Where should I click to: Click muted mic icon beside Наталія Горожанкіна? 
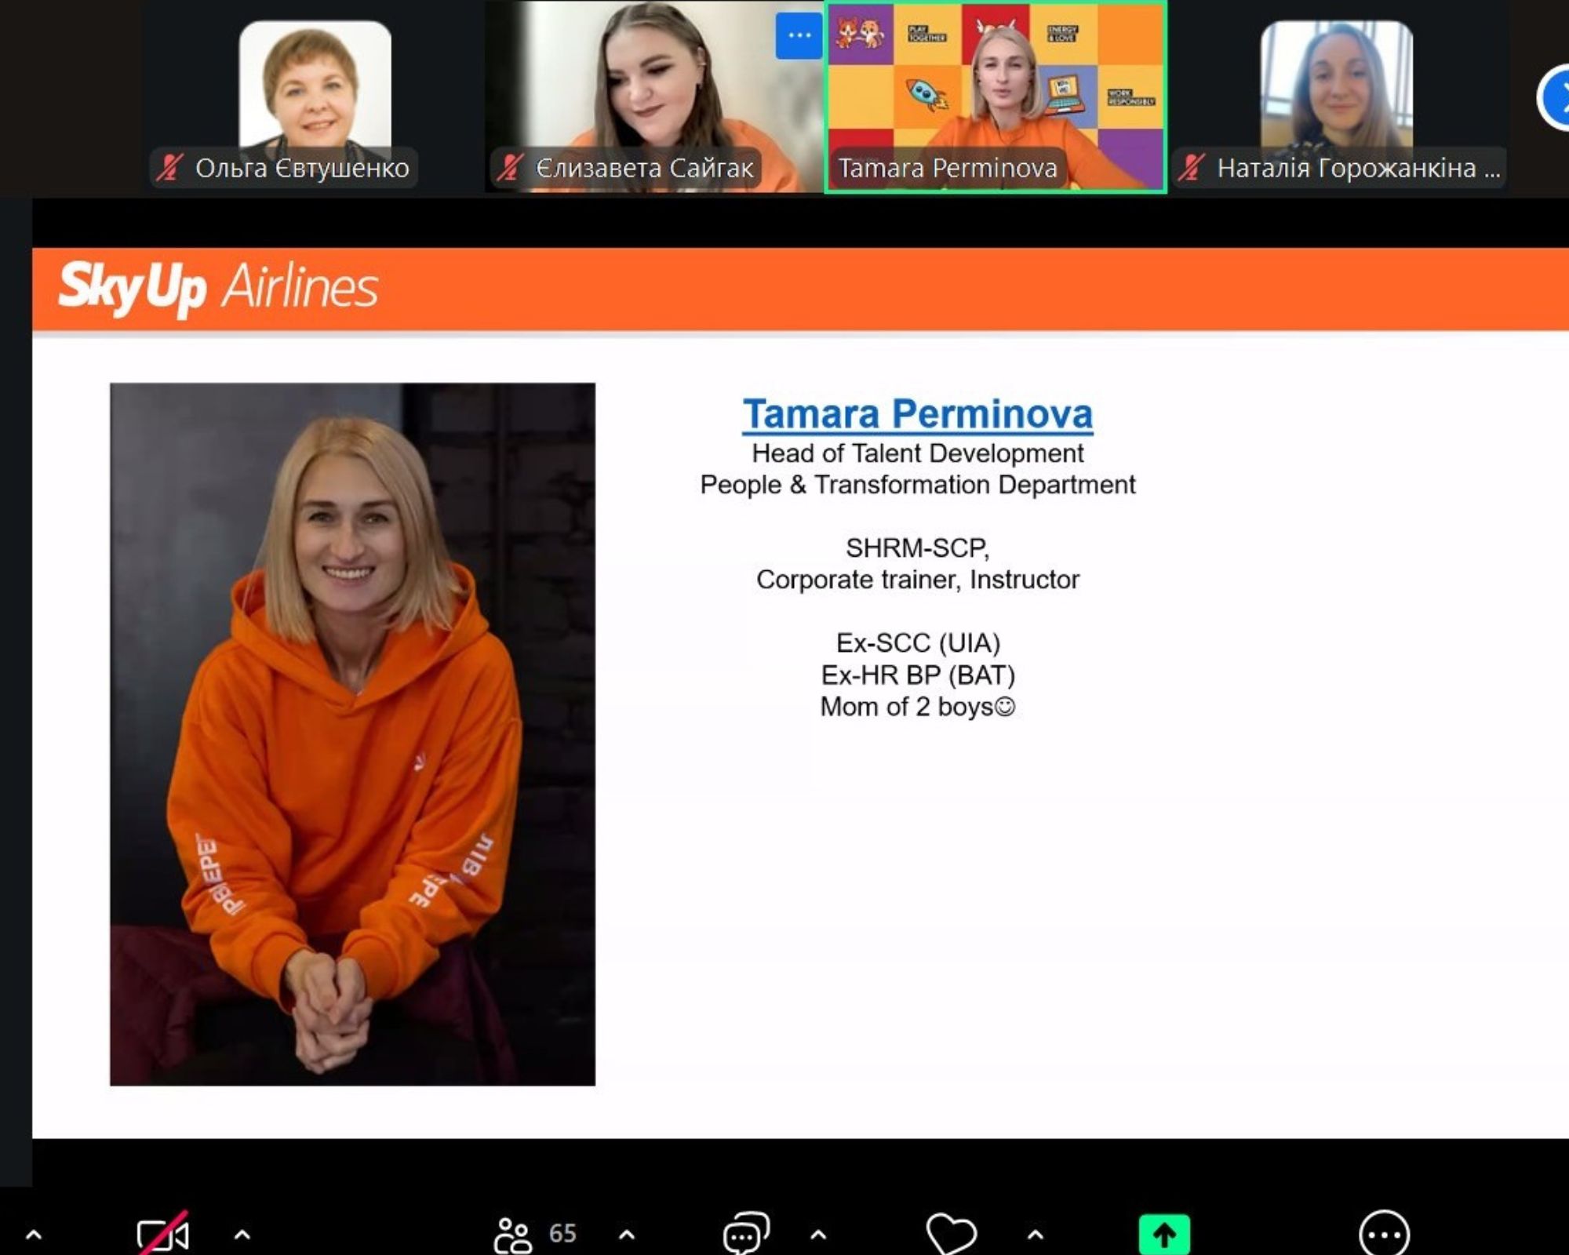[x=1191, y=168]
